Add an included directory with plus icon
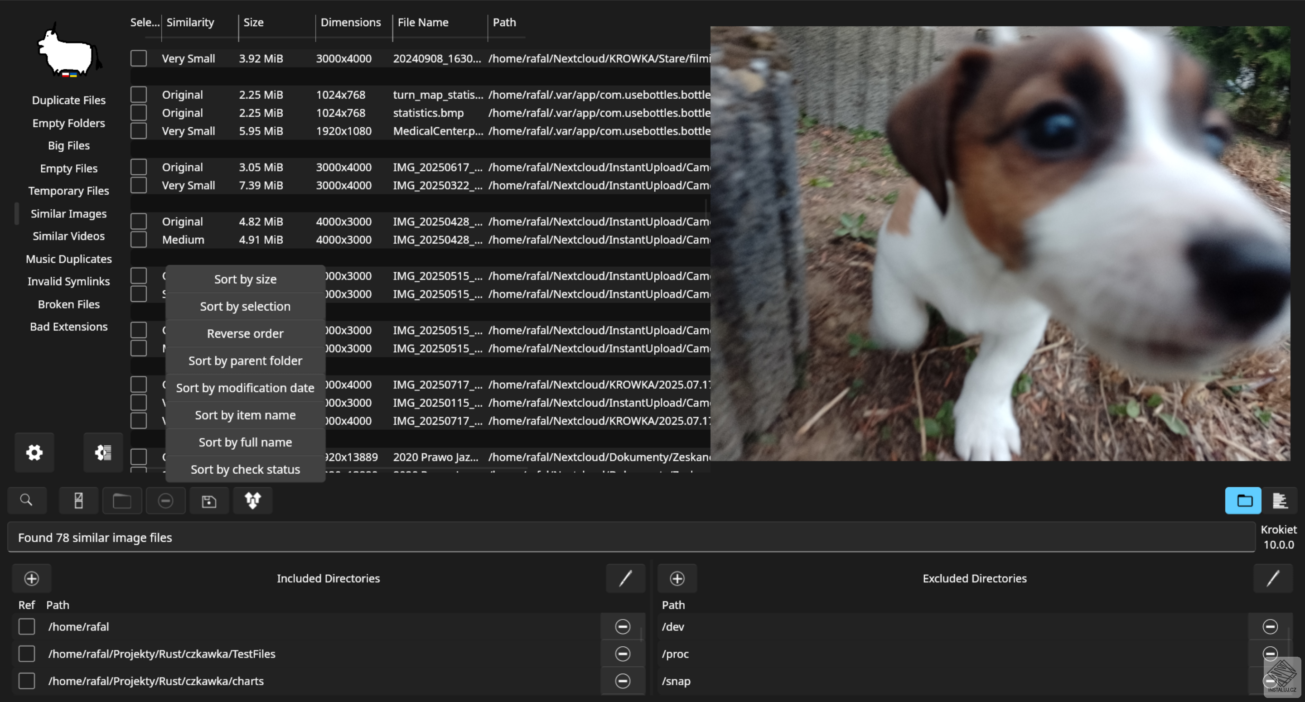This screenshot has width=1305, height=702. point(31,578)
